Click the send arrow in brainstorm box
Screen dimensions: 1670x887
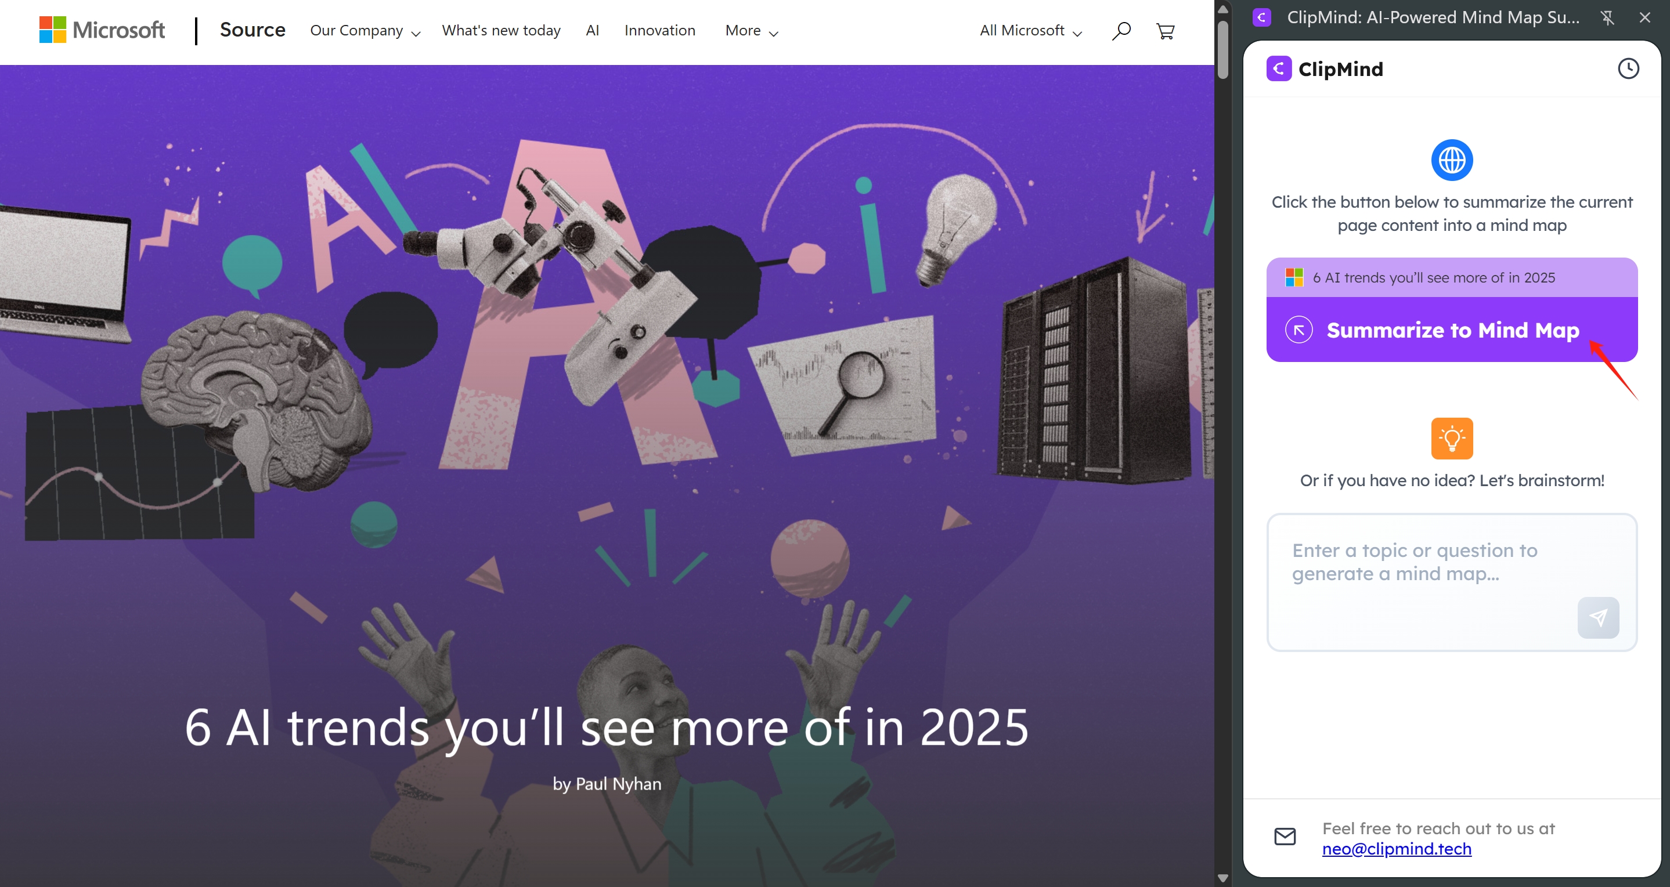(1597, 617)
